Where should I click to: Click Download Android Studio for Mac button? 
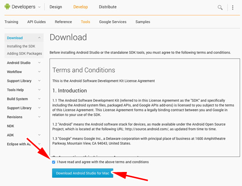pos(83,173)
